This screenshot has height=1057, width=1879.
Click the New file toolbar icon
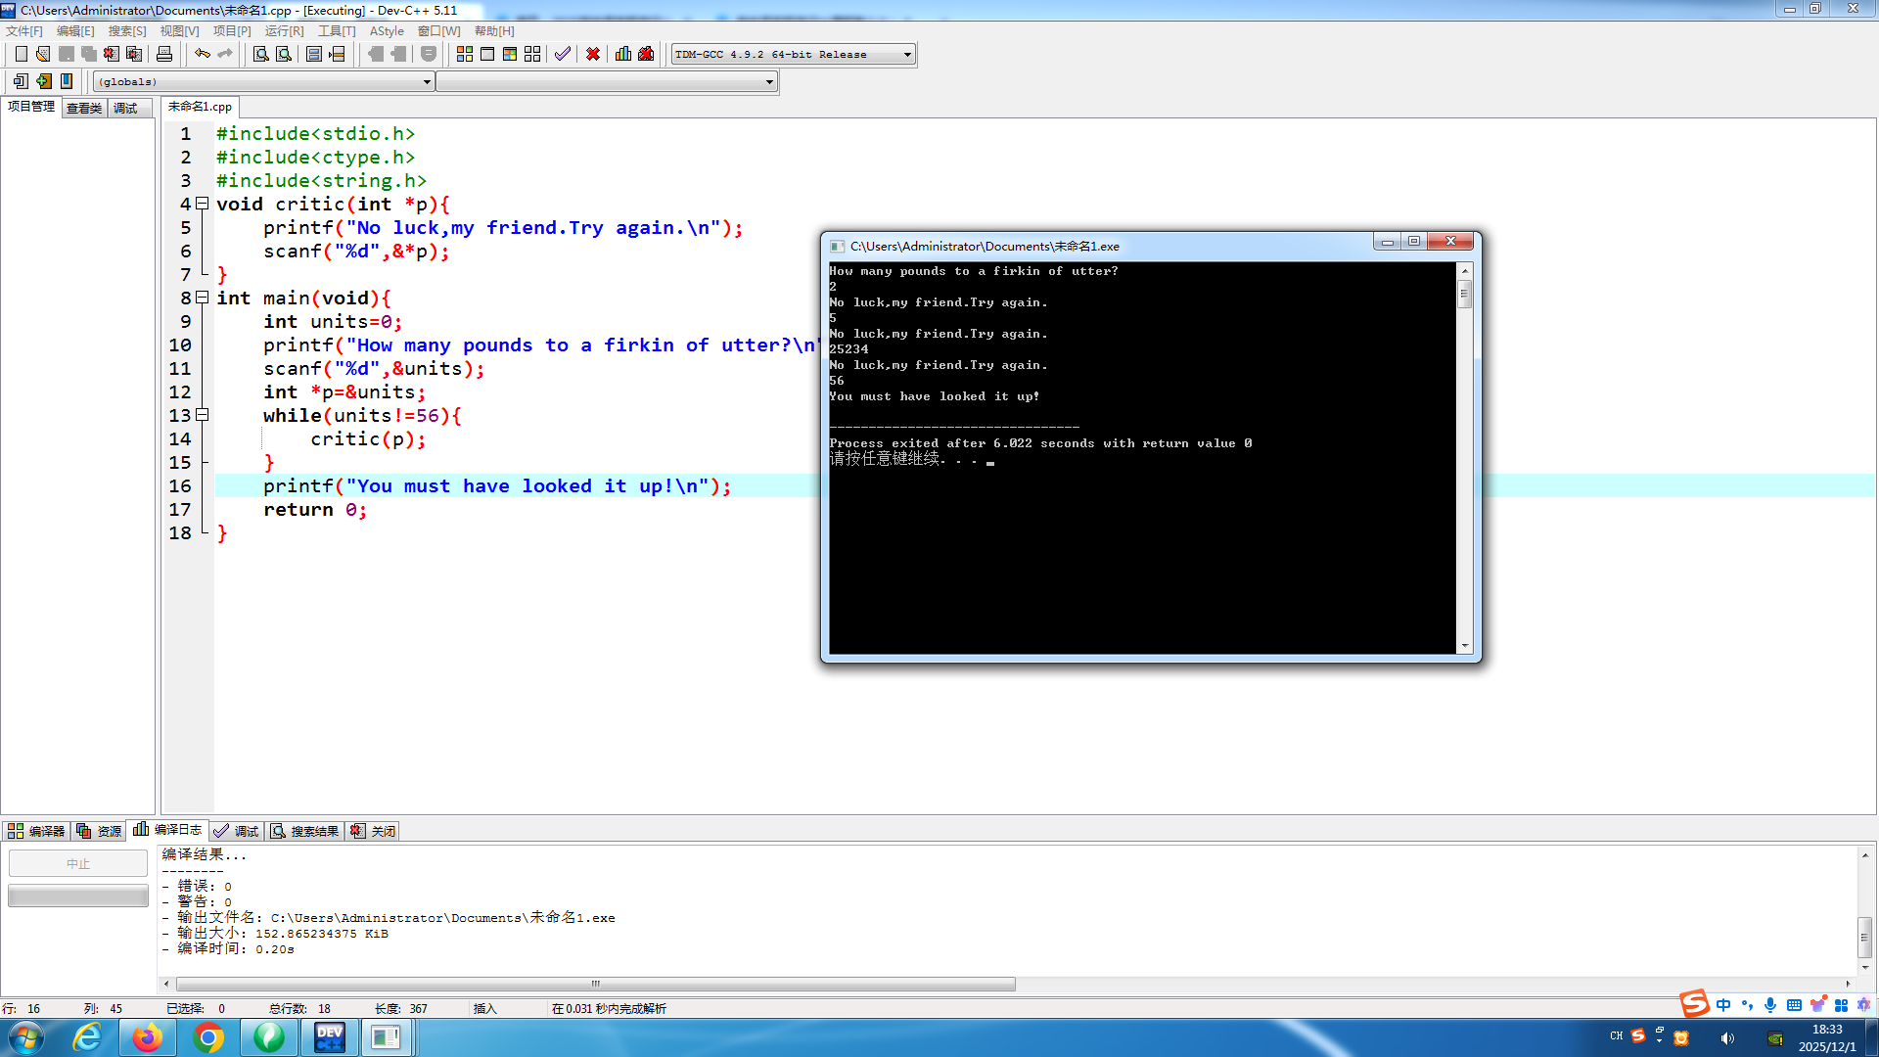tap(21, 54)
